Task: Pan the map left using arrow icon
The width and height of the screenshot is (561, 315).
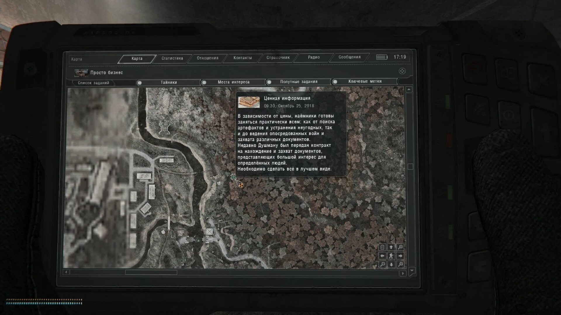Action: point(382,256)
